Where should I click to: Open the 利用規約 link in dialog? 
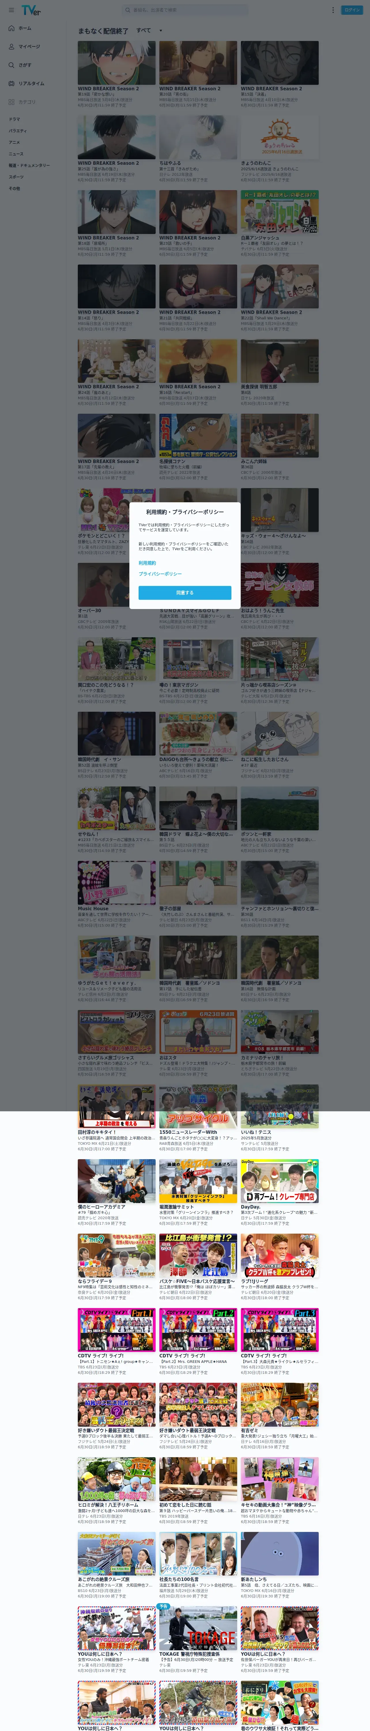pyautogui.click(x=147, y=563)
